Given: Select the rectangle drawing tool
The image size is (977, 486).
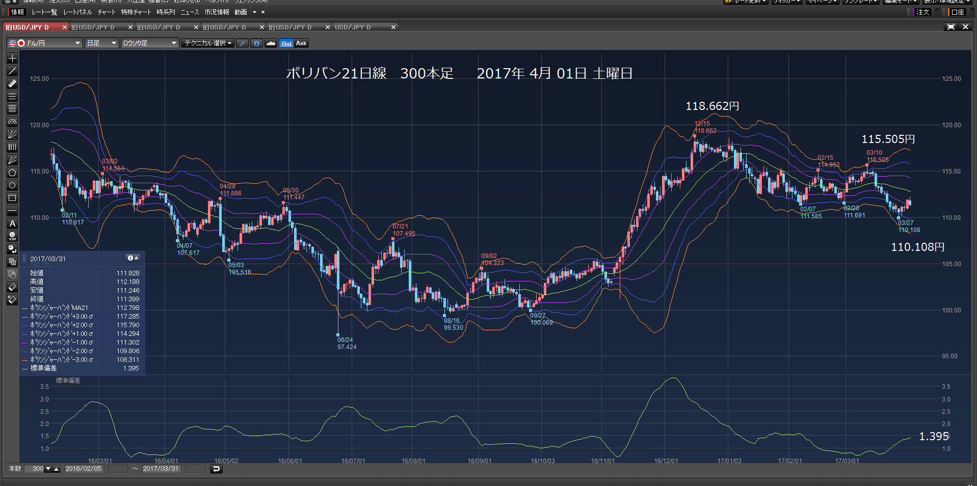Looking at the screenshot, I should 12,198.
